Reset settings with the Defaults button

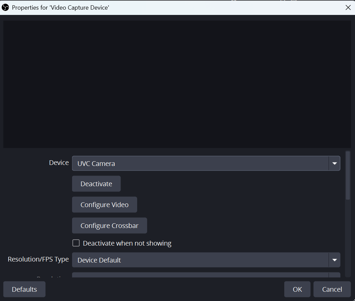(x=24, y=289)
